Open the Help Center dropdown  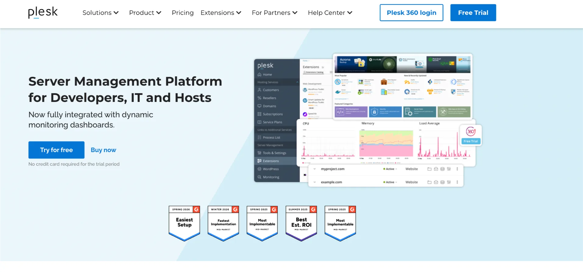tap(330, 13)
